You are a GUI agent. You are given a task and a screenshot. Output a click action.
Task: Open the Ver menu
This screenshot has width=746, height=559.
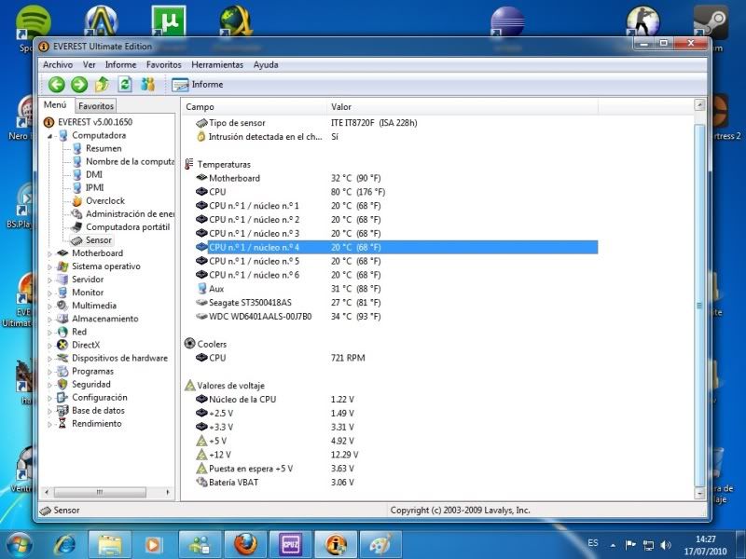tap(89, 64)
